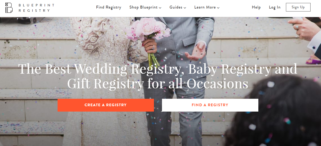Click the orange Create a Registry button
The width and height of the screenshot is (321, 146).
[106, 105]
